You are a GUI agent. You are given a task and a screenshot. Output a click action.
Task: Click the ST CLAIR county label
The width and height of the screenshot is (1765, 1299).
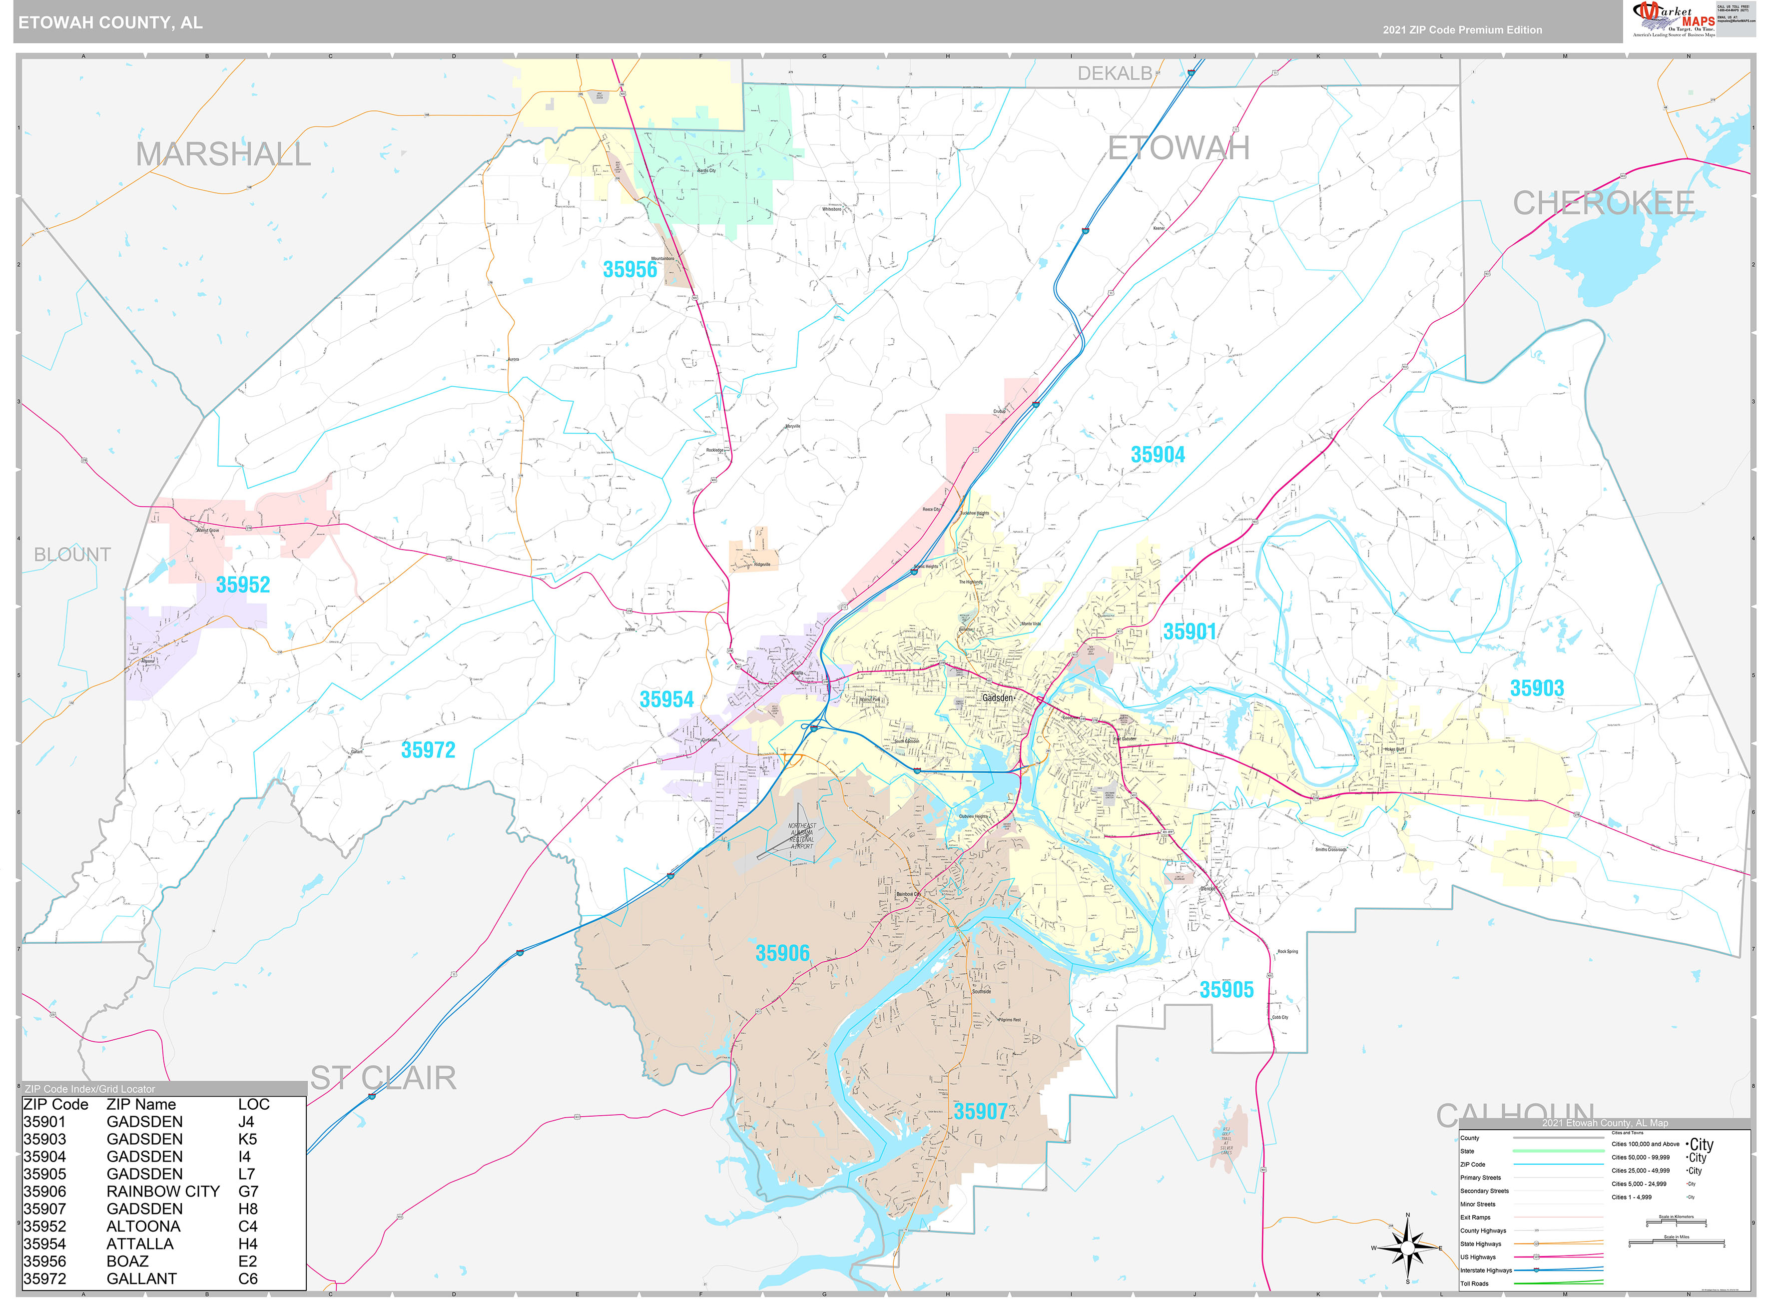pyautogui.click(x=383, y=1077)
